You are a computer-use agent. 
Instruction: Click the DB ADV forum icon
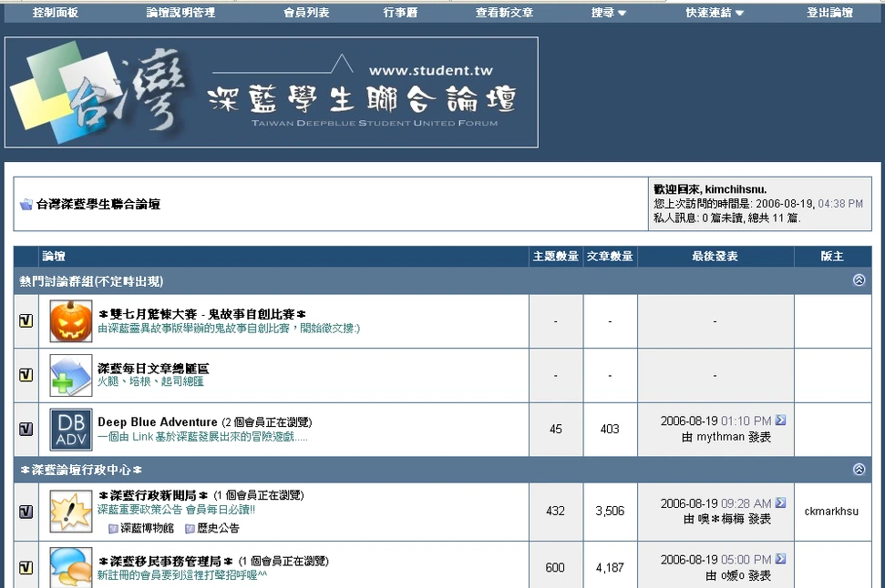[71, 430]
